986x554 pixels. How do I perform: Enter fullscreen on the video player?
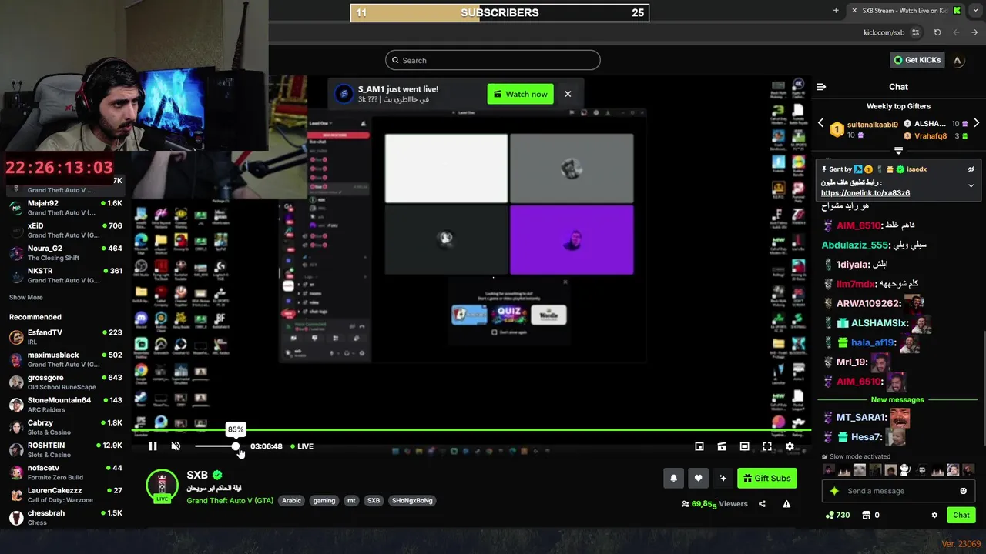click(x=767, y=446)
